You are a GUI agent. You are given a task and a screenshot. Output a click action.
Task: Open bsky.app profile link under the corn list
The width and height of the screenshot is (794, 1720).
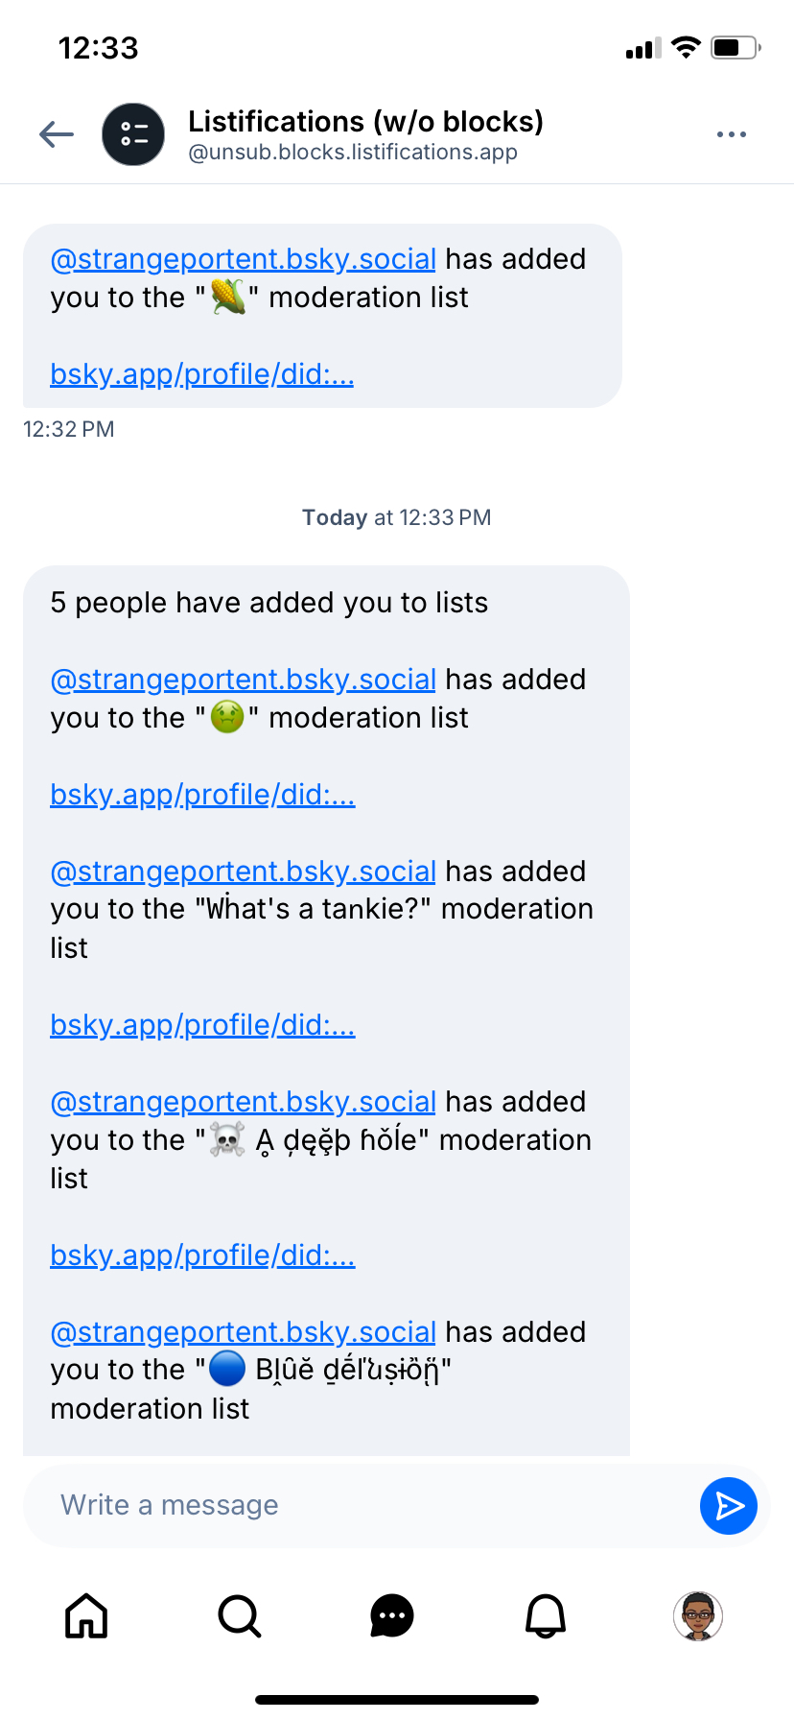202,374
